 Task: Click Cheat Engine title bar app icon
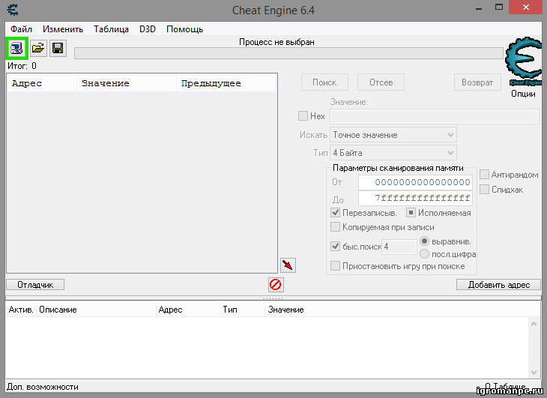tap(13, 10)
